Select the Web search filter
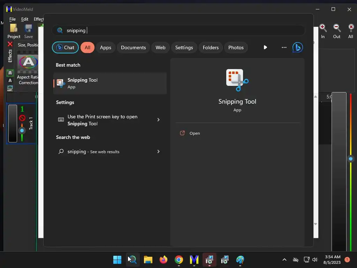The height and width of the screenshot is (268, 357). coord(160,47)
